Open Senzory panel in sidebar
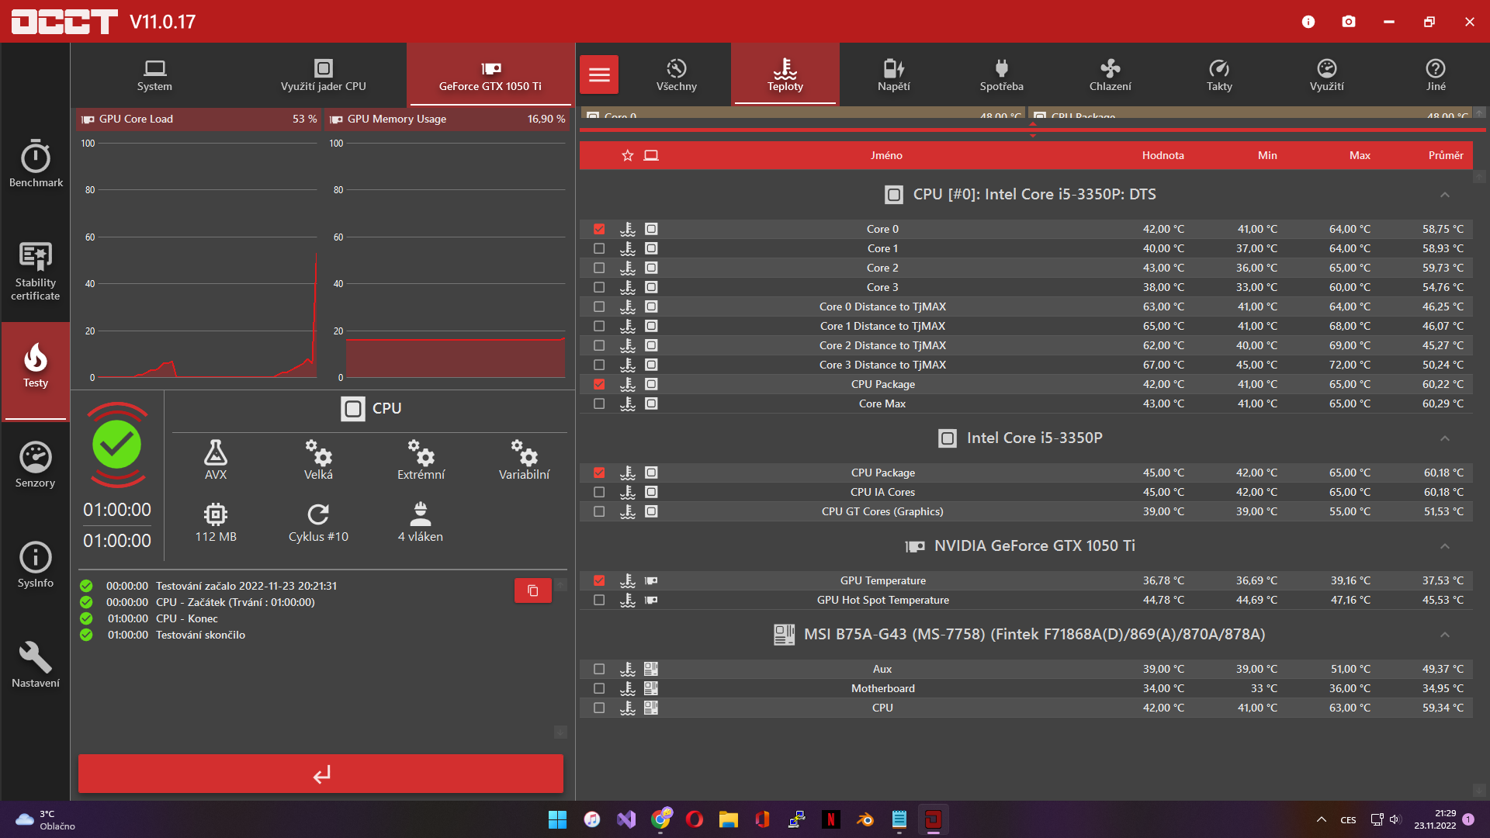 point(36,465)
